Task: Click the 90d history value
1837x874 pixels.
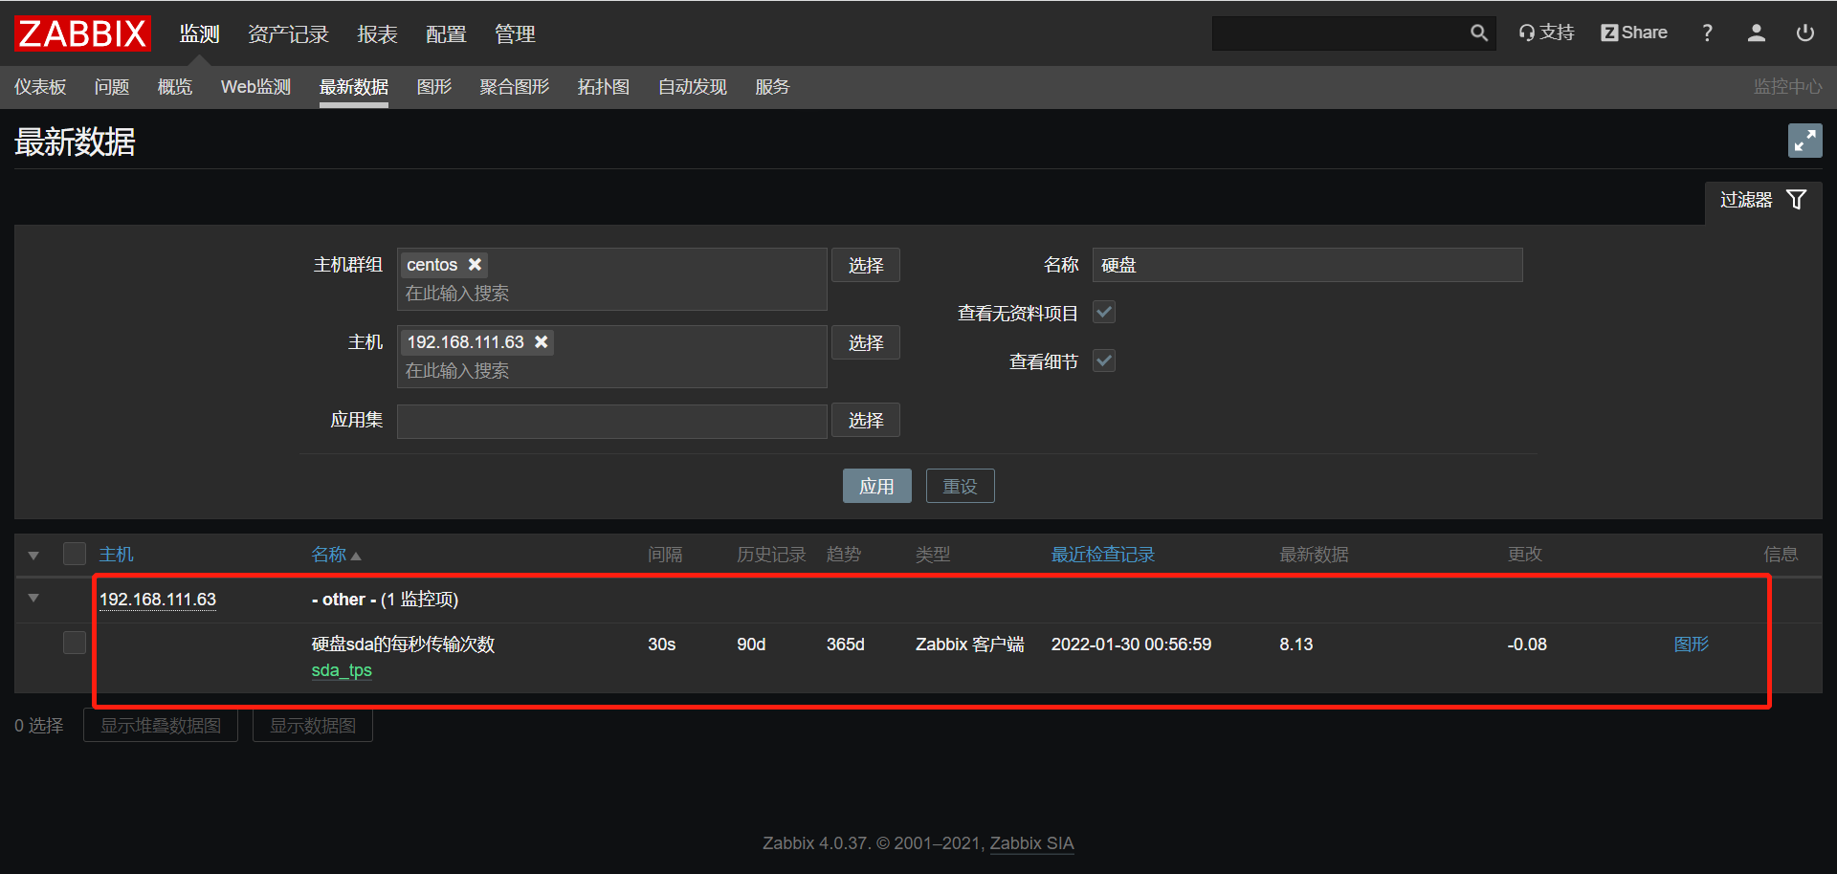Action: tap(751, 645)
